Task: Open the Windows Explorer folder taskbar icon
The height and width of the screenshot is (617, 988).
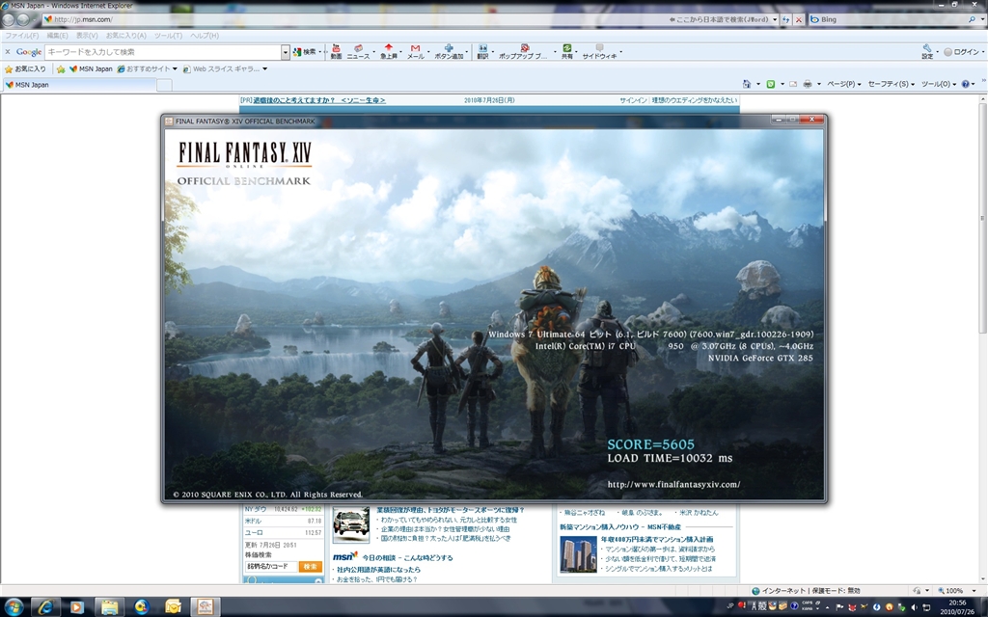Action: (109, 607)
